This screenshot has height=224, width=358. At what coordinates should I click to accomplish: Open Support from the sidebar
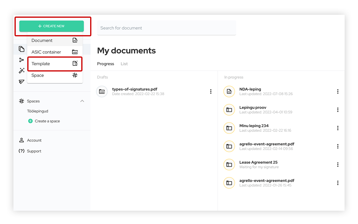(34, 151)
